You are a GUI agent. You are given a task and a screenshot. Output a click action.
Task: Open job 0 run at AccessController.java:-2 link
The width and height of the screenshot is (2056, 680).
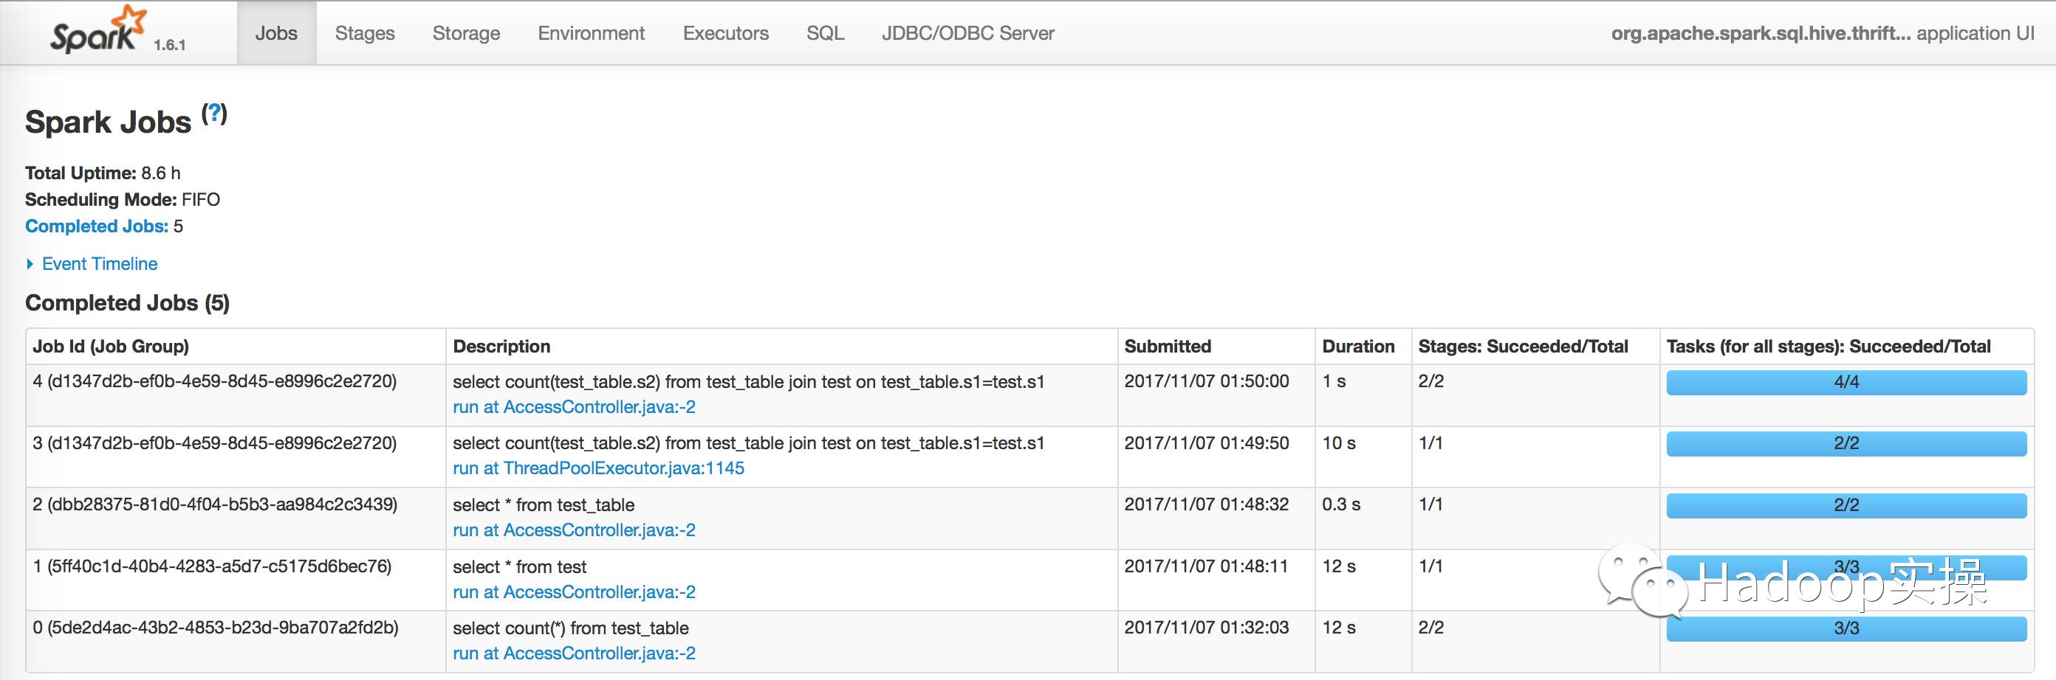[574, 653]
